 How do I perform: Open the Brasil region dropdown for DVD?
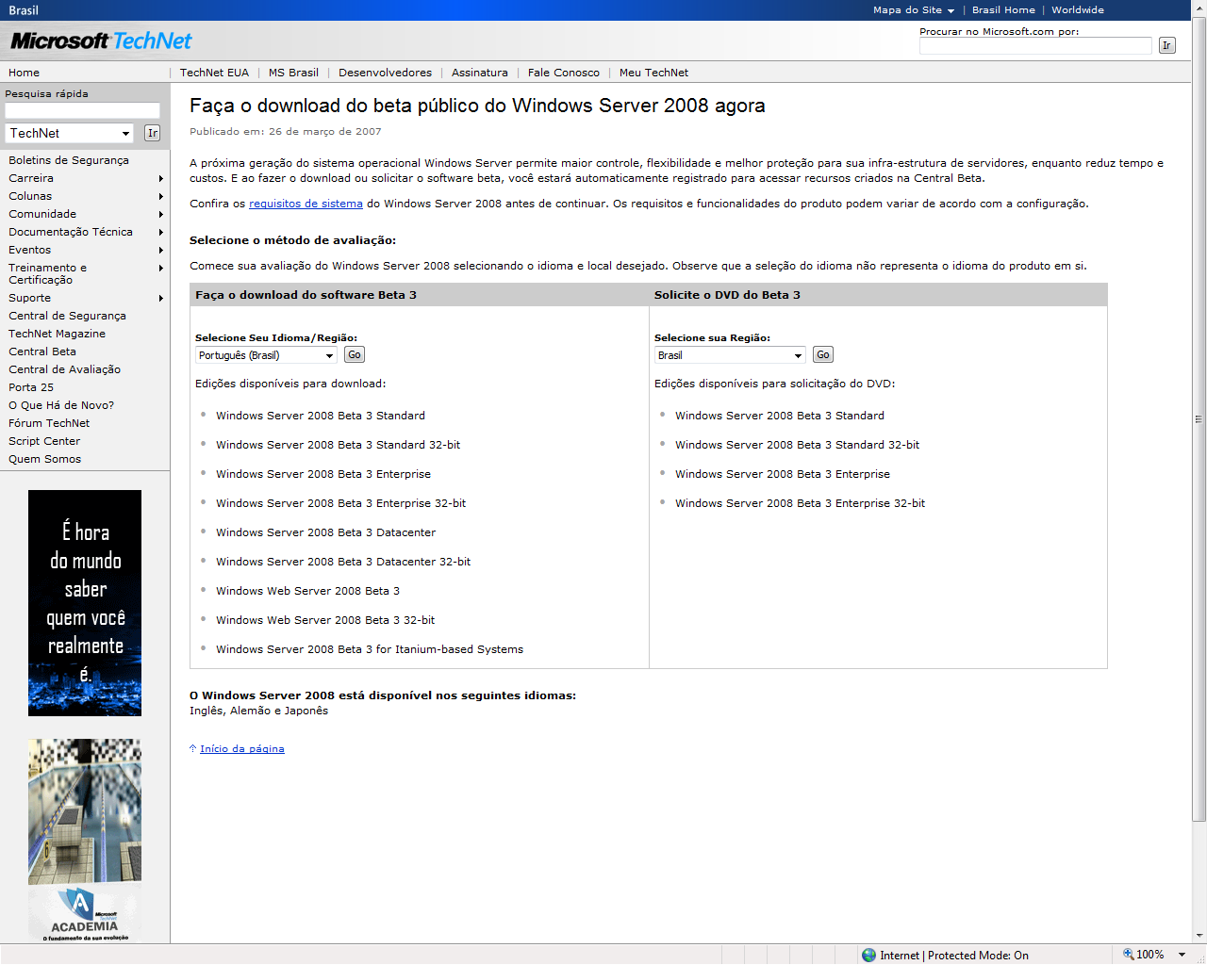tap(730, 355)
